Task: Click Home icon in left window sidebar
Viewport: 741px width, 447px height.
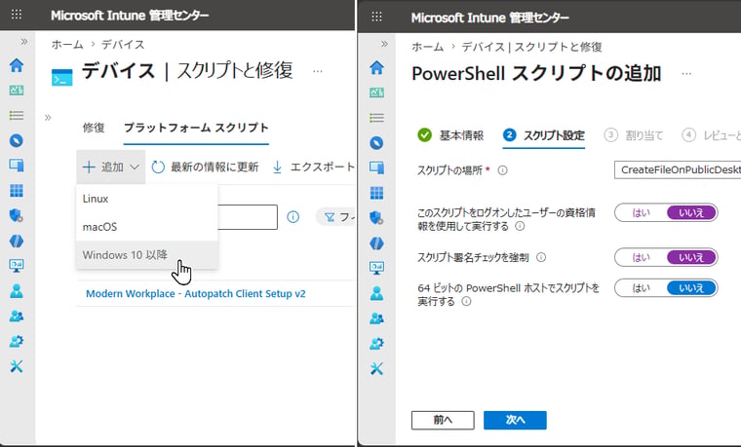Action: point(17,65)
